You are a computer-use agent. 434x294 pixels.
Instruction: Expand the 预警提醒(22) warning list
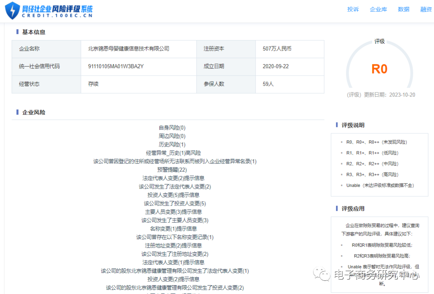(172, 169)
